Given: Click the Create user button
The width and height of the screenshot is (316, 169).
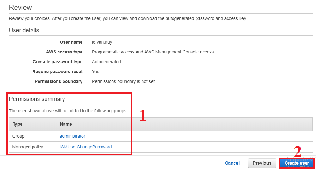Looking at the screenshot, I should [297, 163].
